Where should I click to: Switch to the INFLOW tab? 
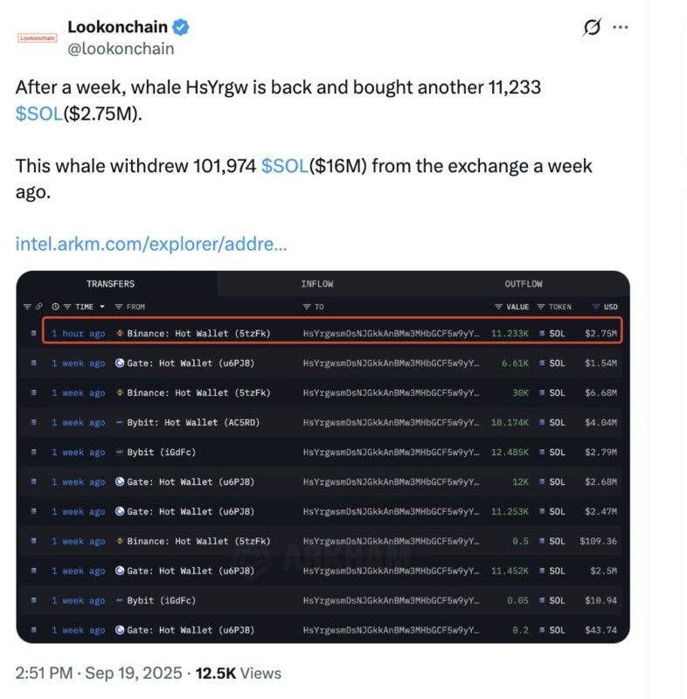316,284
